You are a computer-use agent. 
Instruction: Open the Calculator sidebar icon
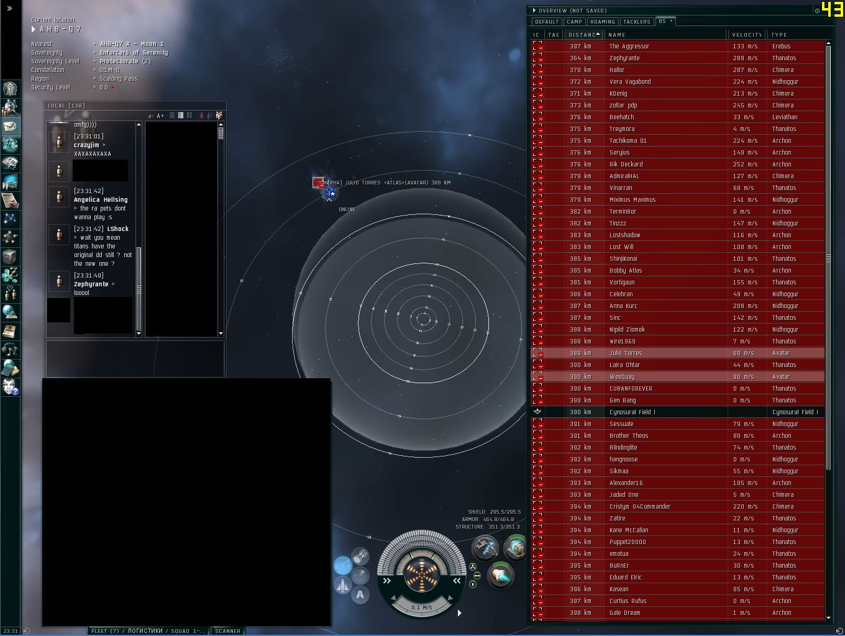coord(10,368)
